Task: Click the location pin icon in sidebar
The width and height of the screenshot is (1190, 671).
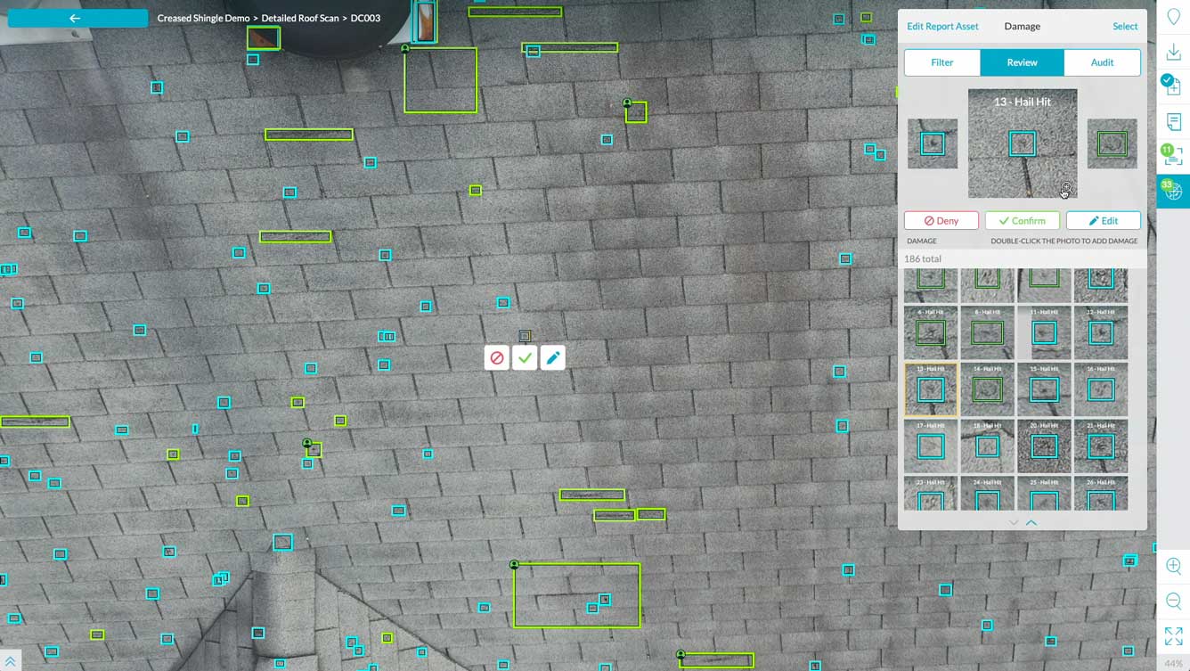Action: point(1173,18)
